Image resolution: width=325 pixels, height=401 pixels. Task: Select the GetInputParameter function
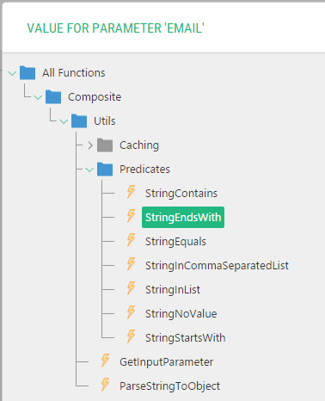(x=166, y=362)
